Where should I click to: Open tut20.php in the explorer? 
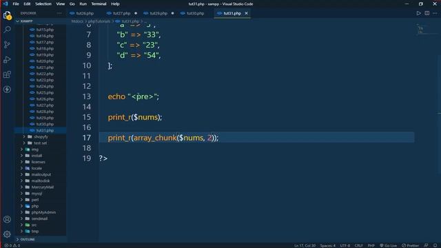click(x=45, y=61)
